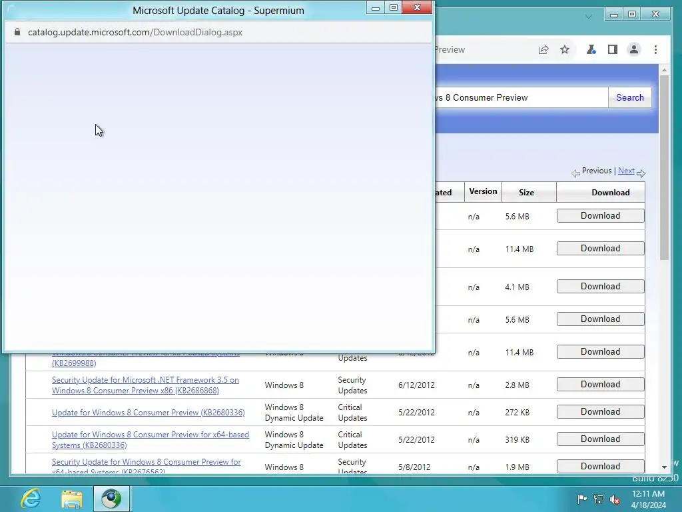Open Update for Windows 8 Consumer Preview (KB2680336)

[148, 412]
